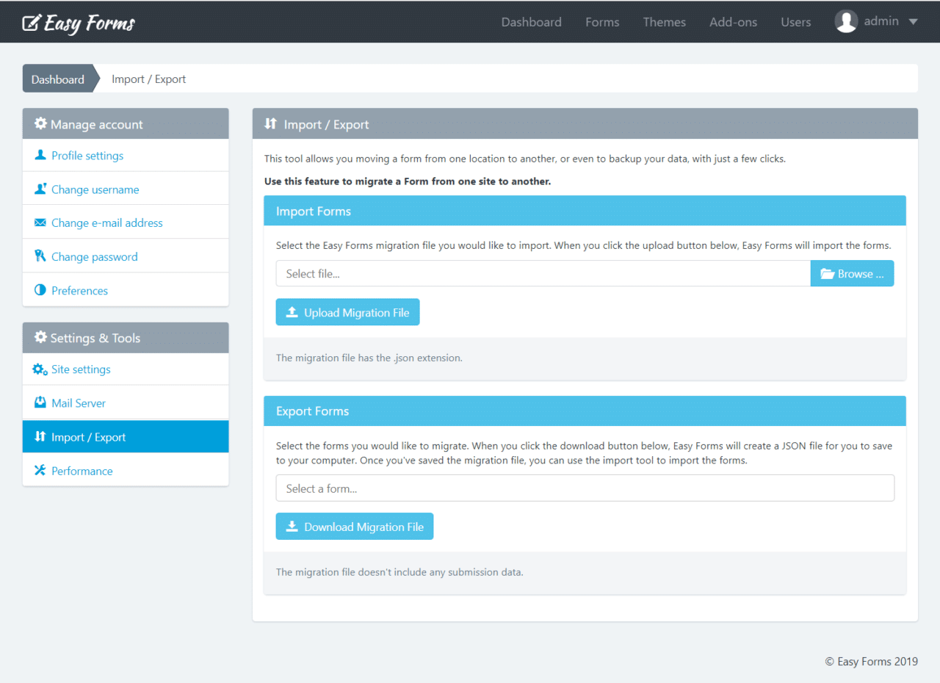Open Change password link
Viewport: 940px width, 683px height.
click(x=95, y=257)
